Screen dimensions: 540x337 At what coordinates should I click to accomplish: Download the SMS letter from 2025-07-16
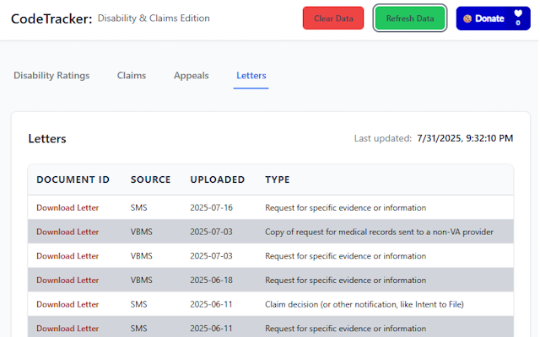67,208
